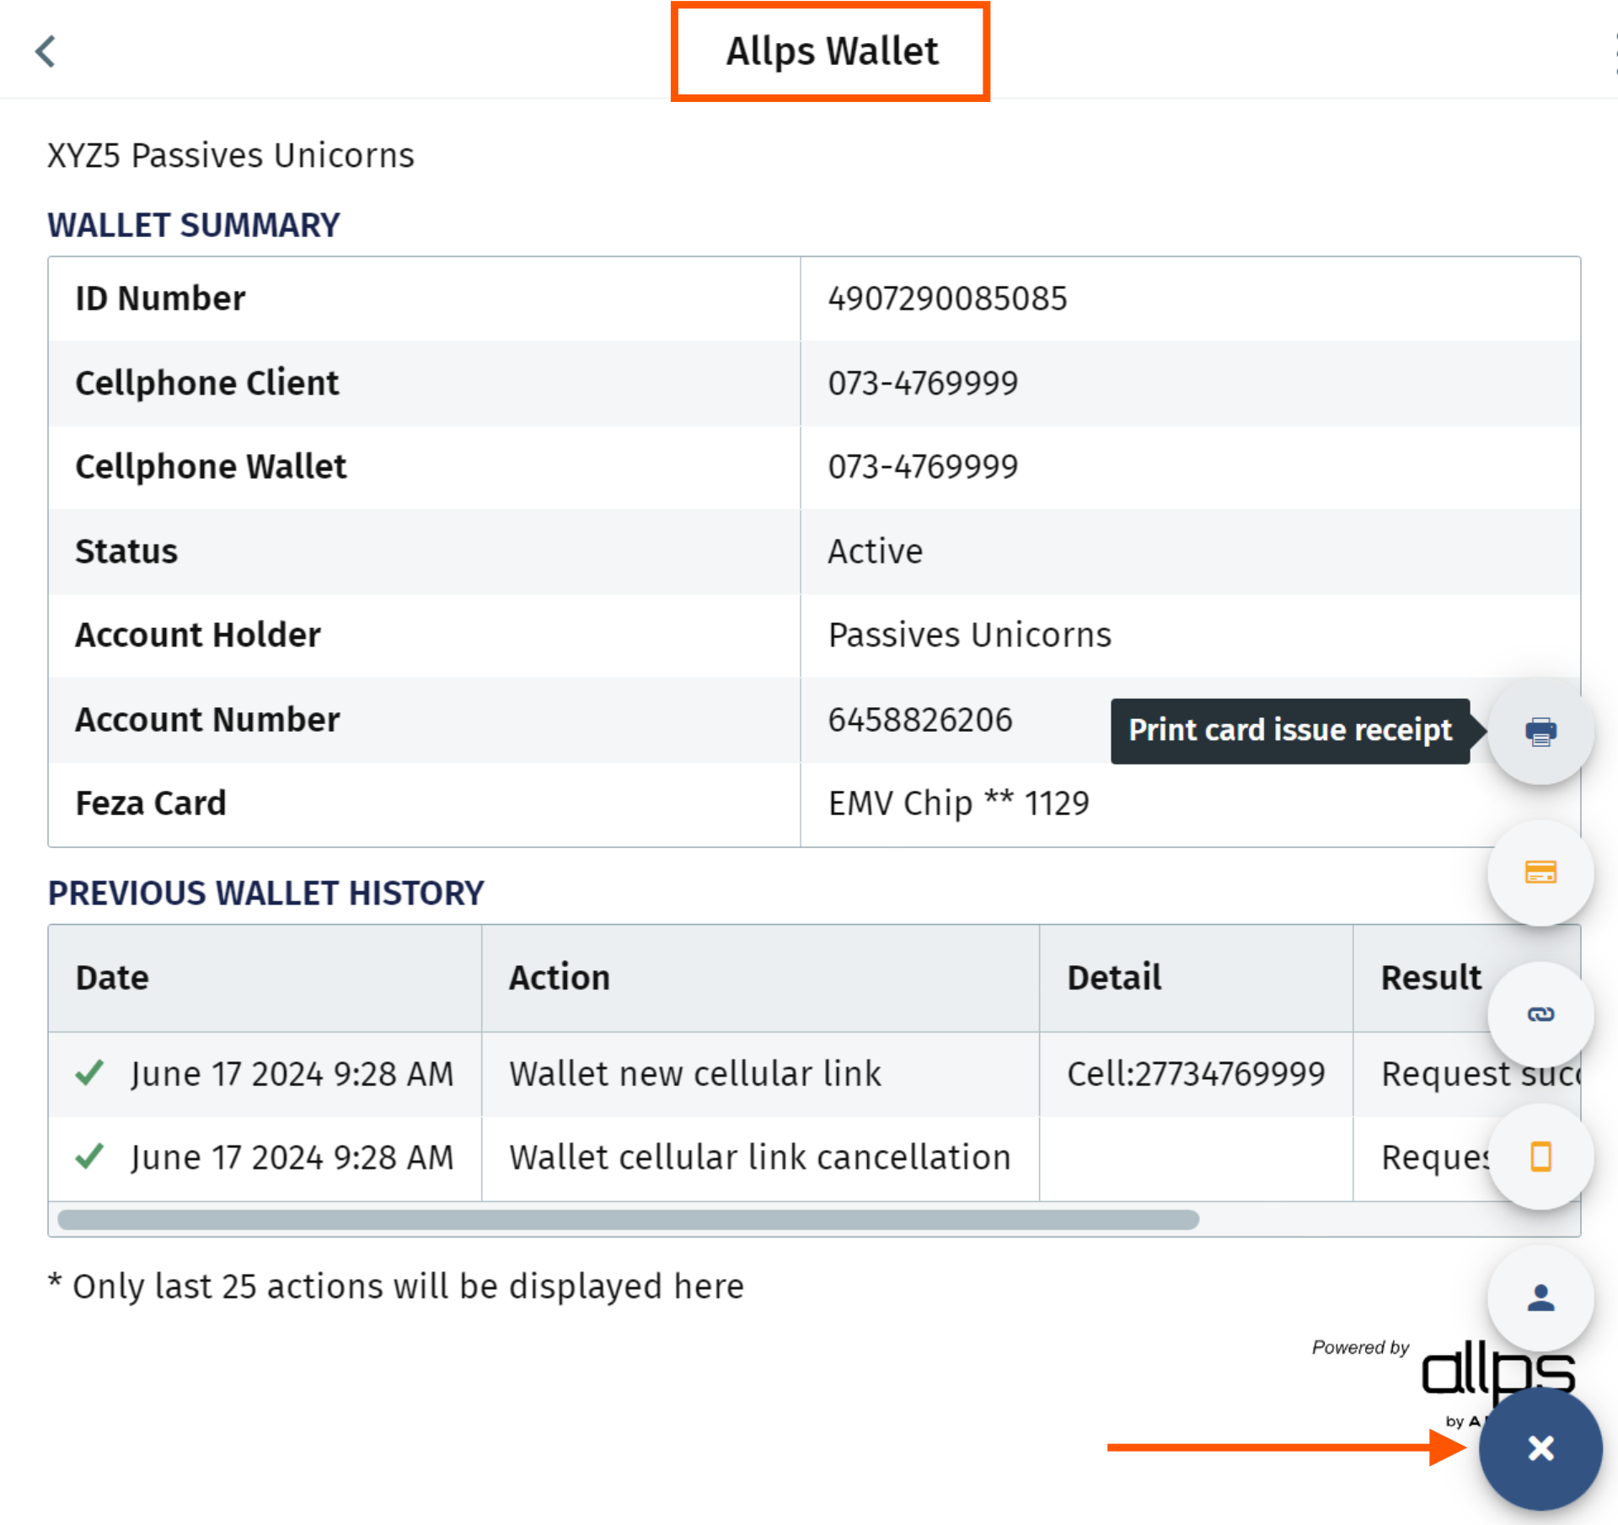Click the Action column header
The height and width of the screenshot is (1525, 1618).
pos(760,978)
